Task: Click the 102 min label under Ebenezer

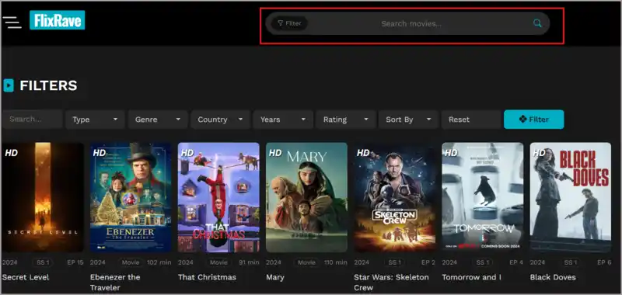Action: (x=159, y=262)
